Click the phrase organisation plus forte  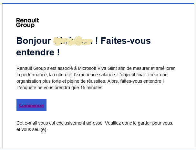[39, 81]
